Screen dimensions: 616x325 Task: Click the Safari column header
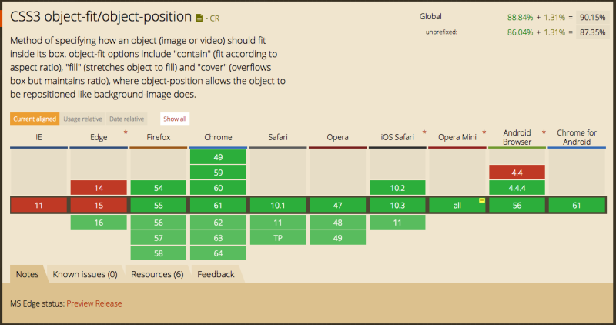[278, 137]
